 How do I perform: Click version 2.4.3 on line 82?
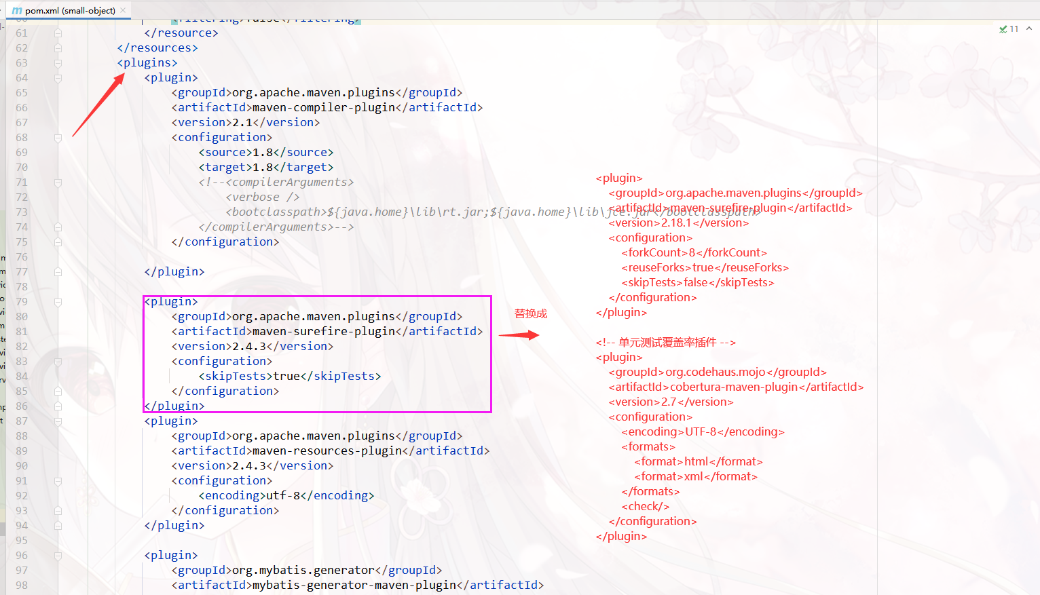tap(249, 346)
